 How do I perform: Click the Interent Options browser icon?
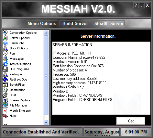5,64
